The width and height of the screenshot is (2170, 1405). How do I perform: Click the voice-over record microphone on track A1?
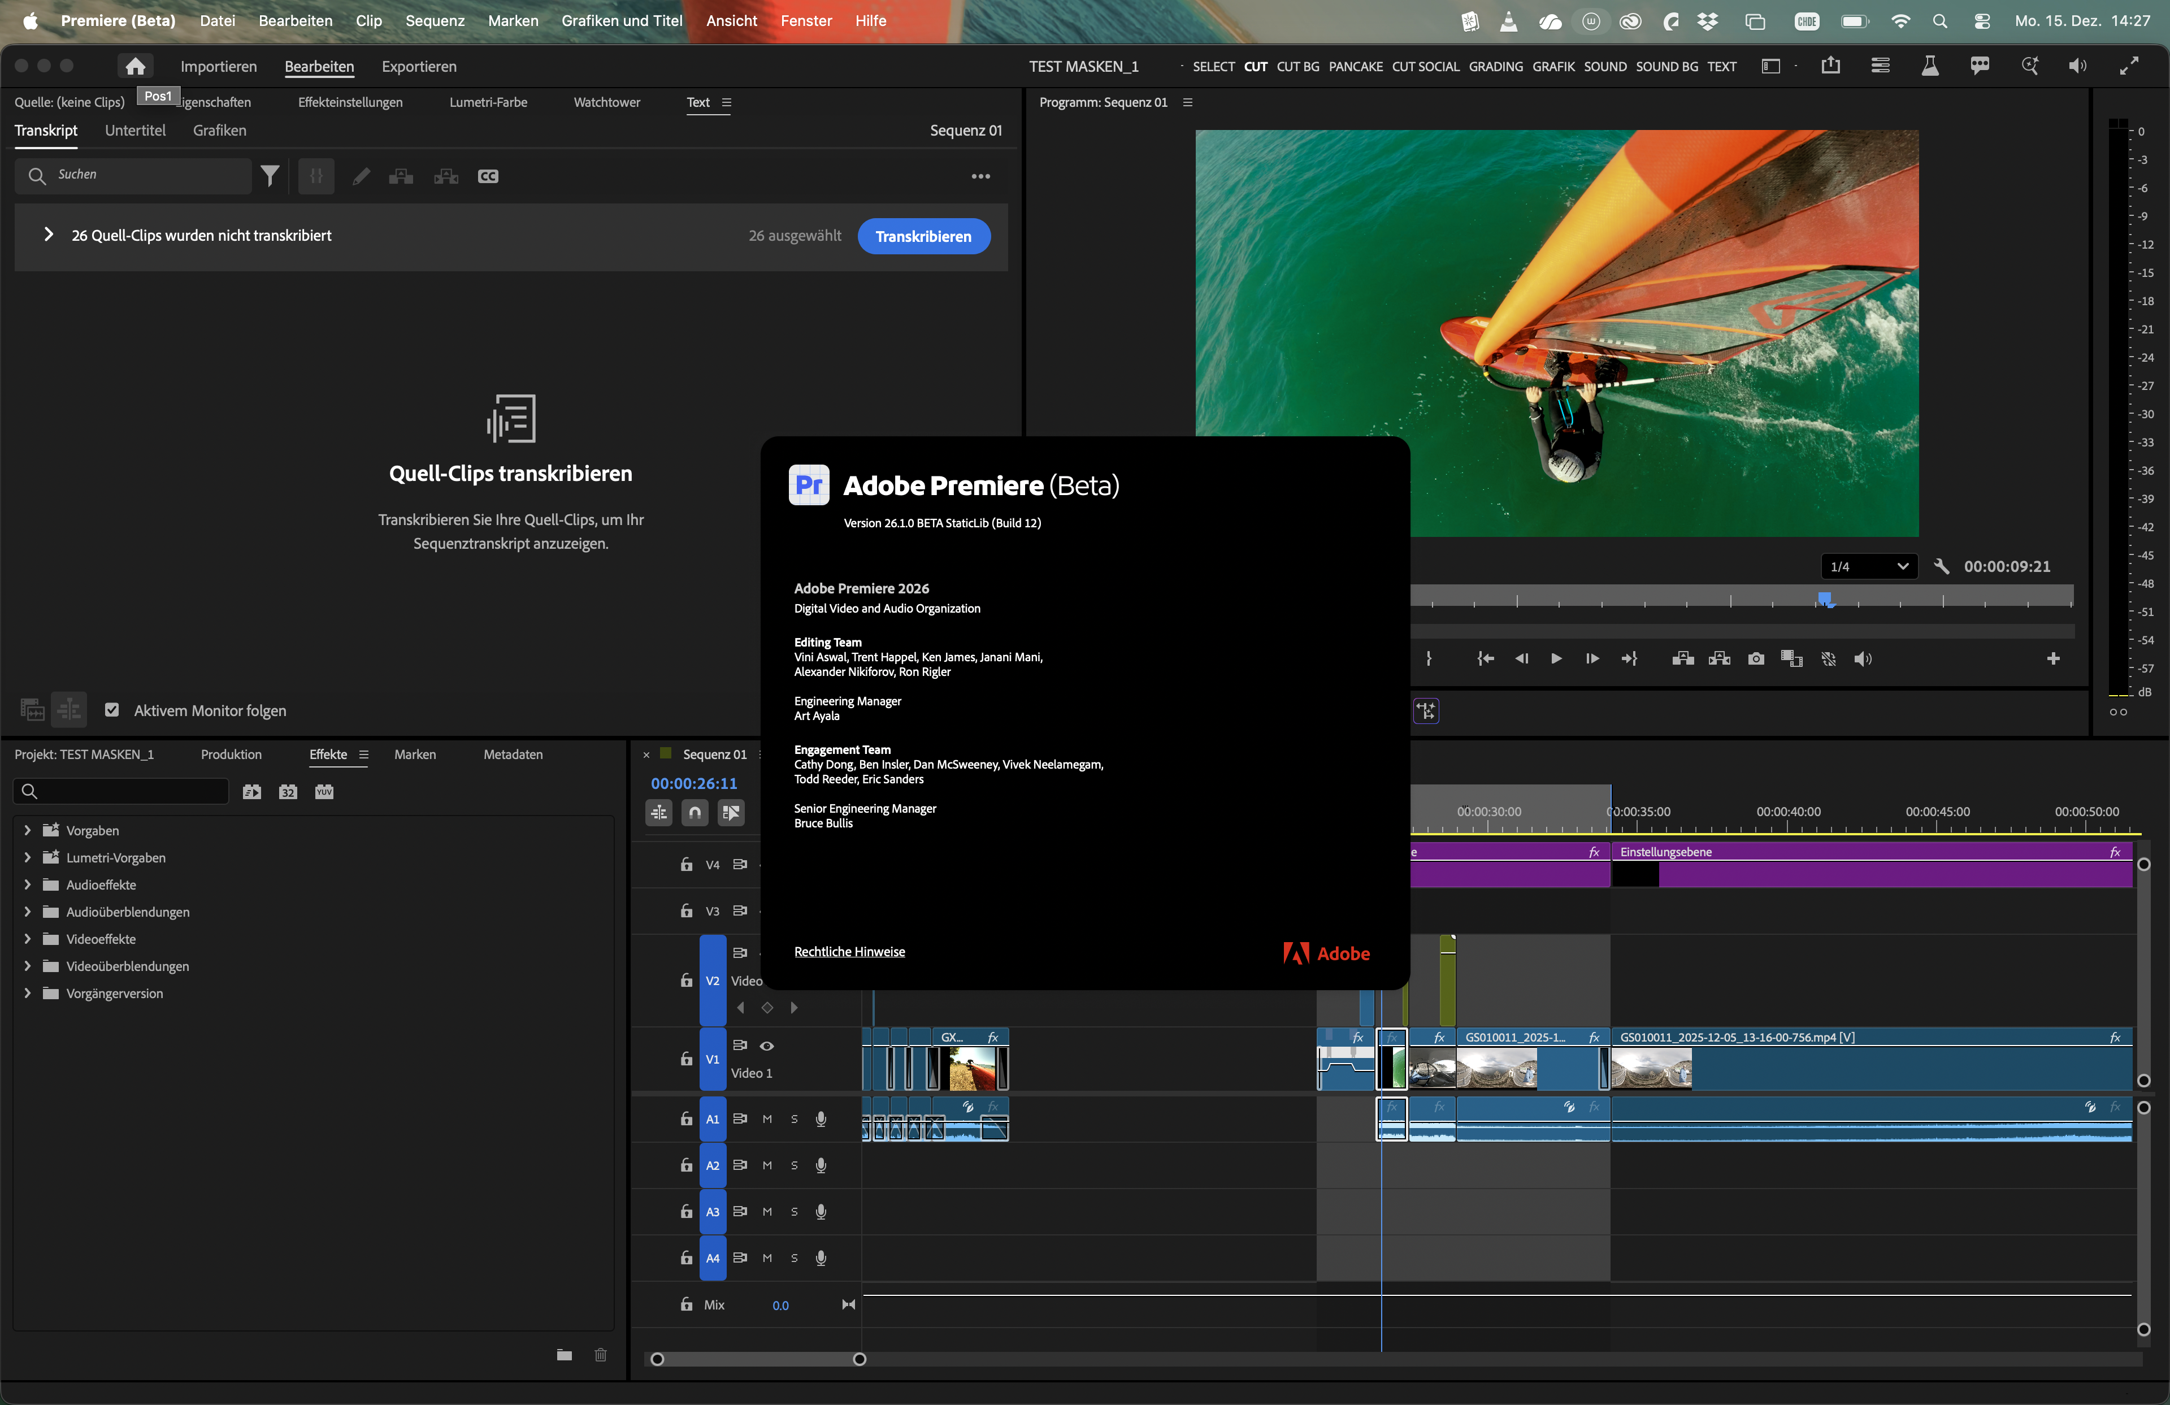tap(821, 1120)
